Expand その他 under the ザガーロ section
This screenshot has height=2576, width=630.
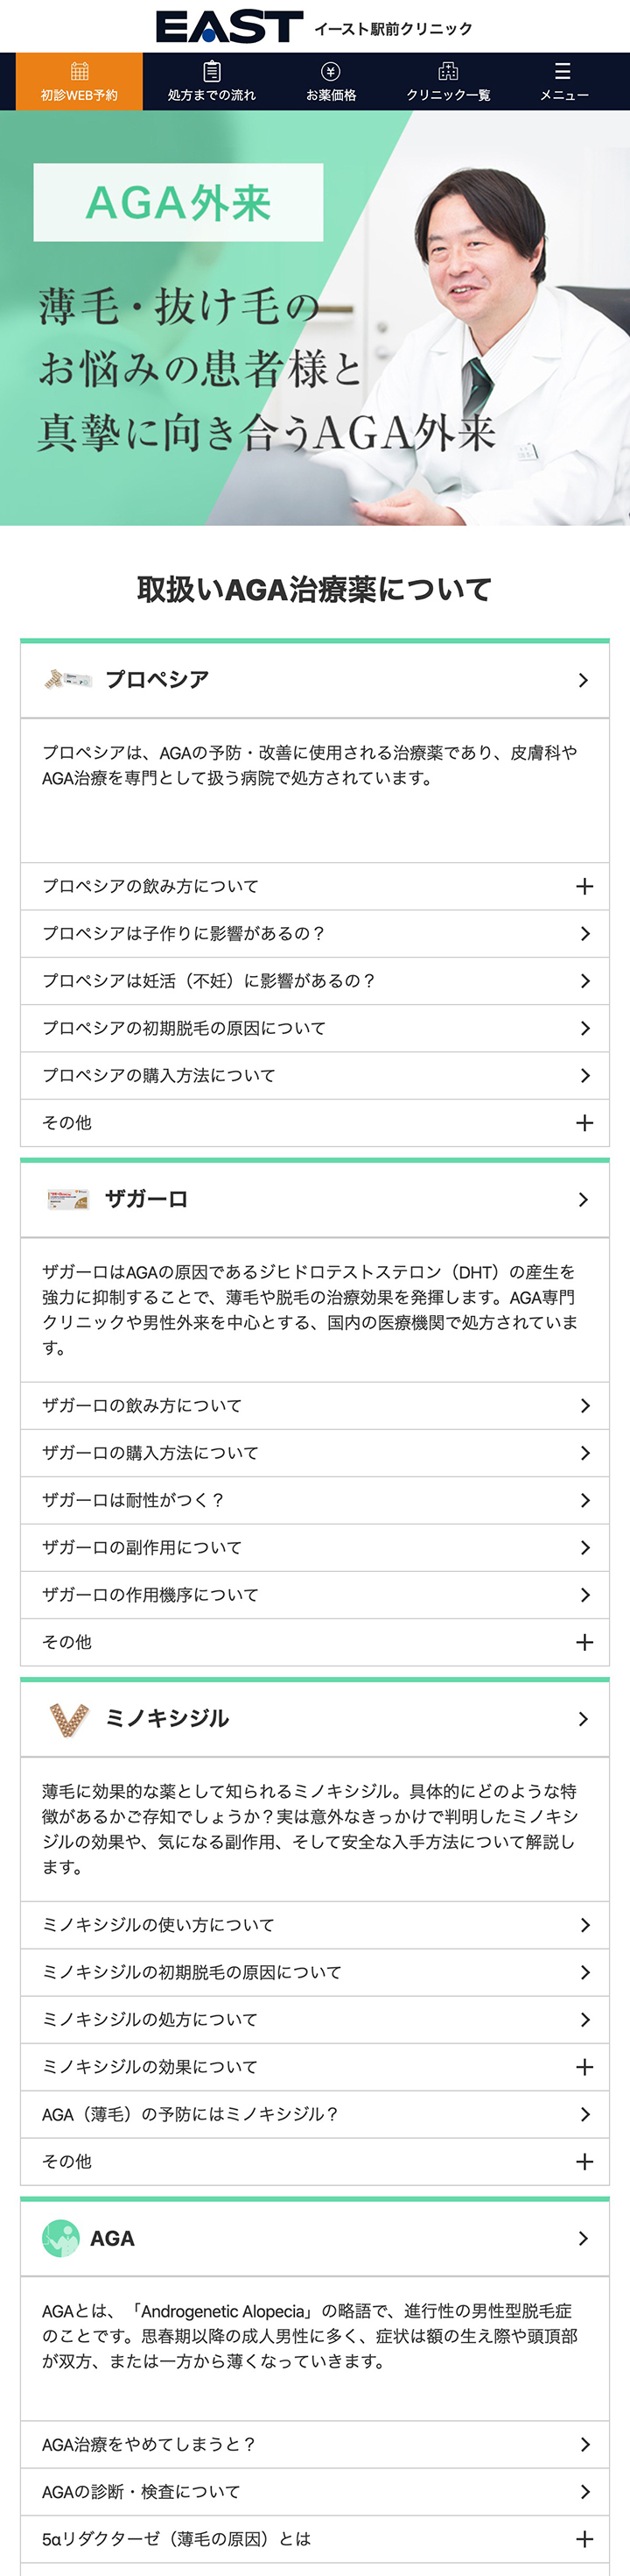tap(314, 1642)
